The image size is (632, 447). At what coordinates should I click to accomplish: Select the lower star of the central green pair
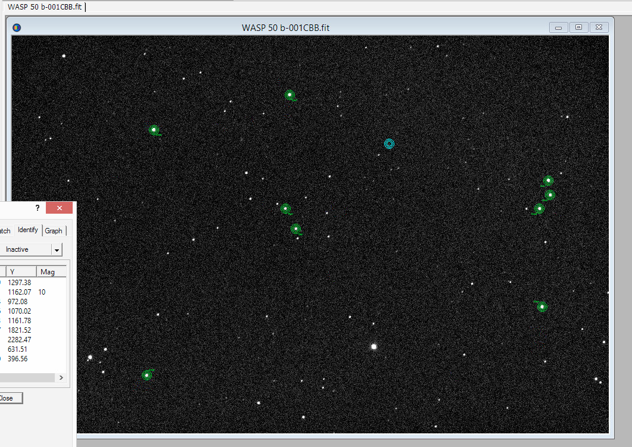[x=295, y=229]
